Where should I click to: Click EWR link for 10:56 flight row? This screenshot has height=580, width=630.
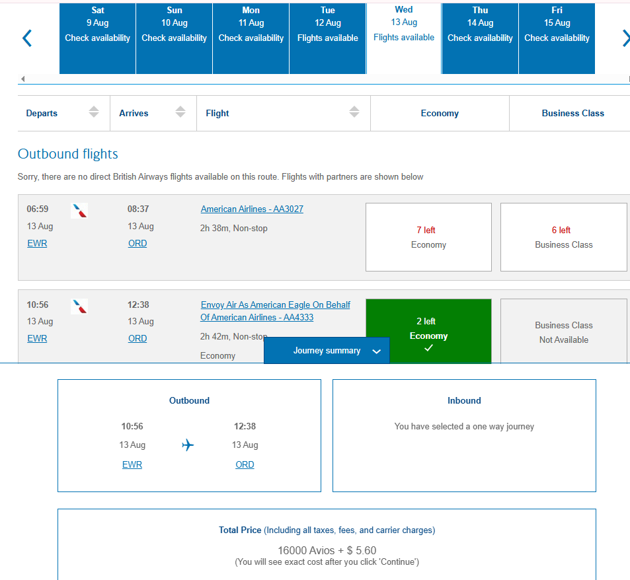(x=37, y=338)
